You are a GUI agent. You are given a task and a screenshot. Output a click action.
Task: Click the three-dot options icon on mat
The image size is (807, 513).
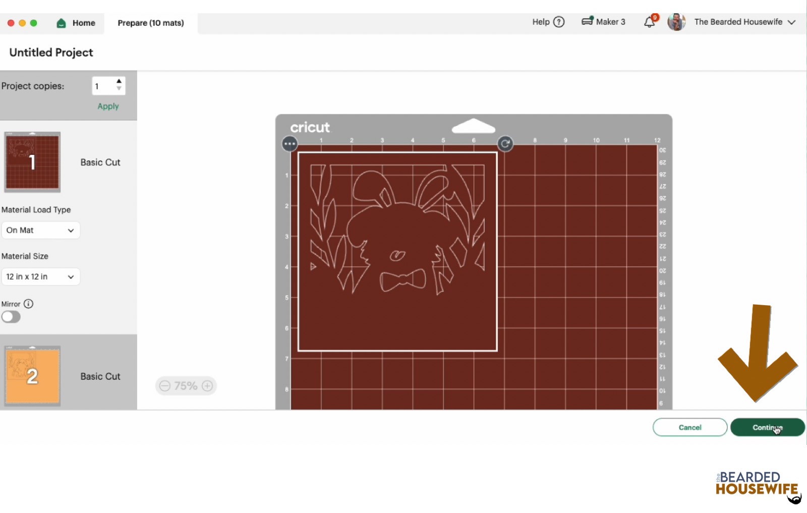[290, 144]
